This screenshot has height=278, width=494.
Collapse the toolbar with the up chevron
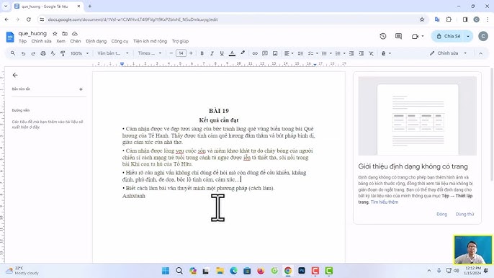[x=480, y=53]
